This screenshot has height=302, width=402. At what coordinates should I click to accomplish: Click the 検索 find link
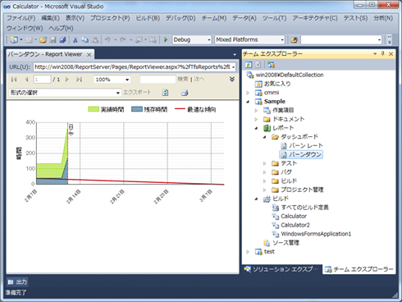point(183,79)
